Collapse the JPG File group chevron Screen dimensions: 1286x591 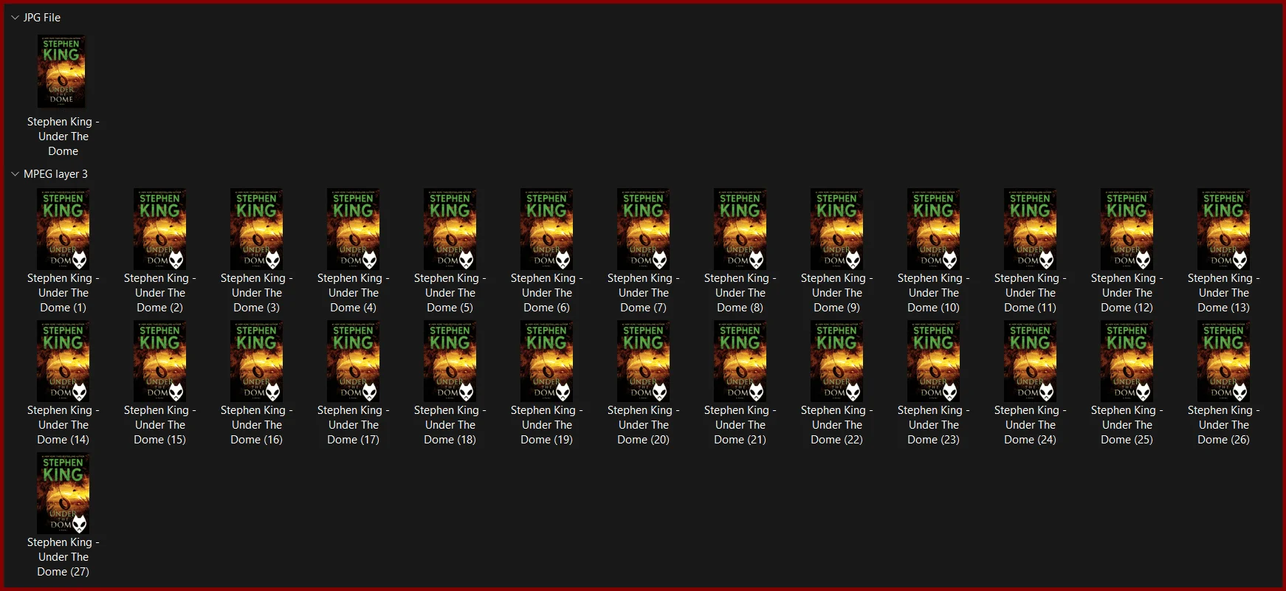pos(15,17)
